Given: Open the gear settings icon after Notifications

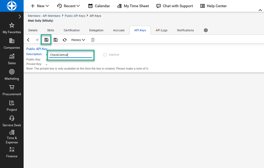Looking at the screenshot, I should (206, 30).
